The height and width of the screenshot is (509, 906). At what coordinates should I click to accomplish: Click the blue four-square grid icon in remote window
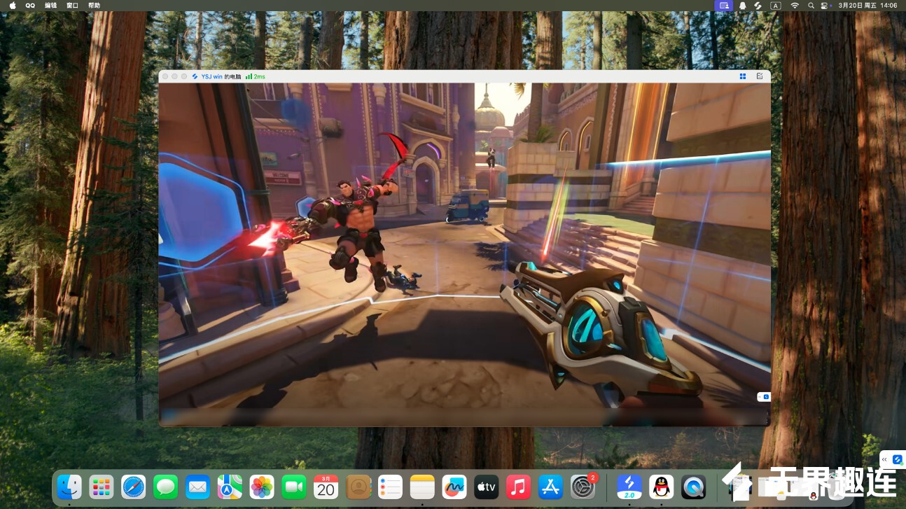pyautogui.click(x=742, y=76)
